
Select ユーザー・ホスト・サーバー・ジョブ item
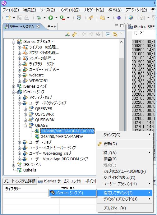pyautogui.click(x=52, y=148)
